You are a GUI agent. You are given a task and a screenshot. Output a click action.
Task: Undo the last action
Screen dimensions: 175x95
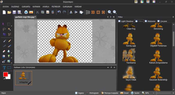pyautogui.click(x=59, y=12)
